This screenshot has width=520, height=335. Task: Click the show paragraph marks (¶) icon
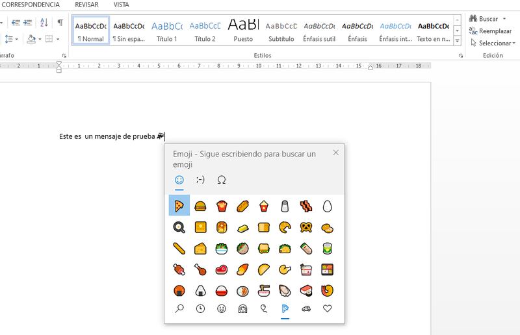coord(60,22)
